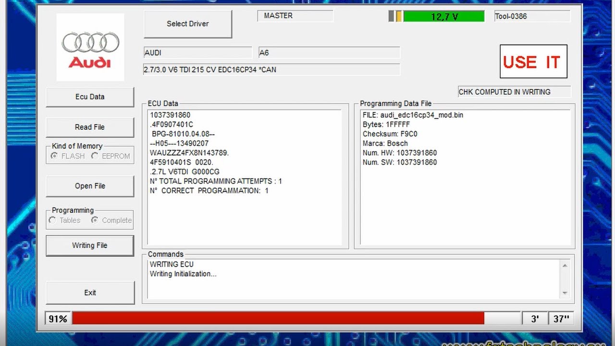Click the Checksum: F9C0 line
Viewport: 615px width, 346px height.
pyautogui.click(x=390, y=134)
